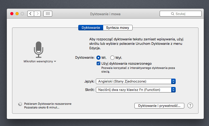Click 'Pobieram Dyktowanie rozszerzone' status text
209x126 pixels.
[x=48, y=104]
